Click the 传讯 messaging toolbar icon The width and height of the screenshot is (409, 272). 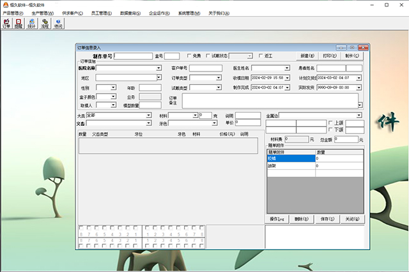point(59,24)
